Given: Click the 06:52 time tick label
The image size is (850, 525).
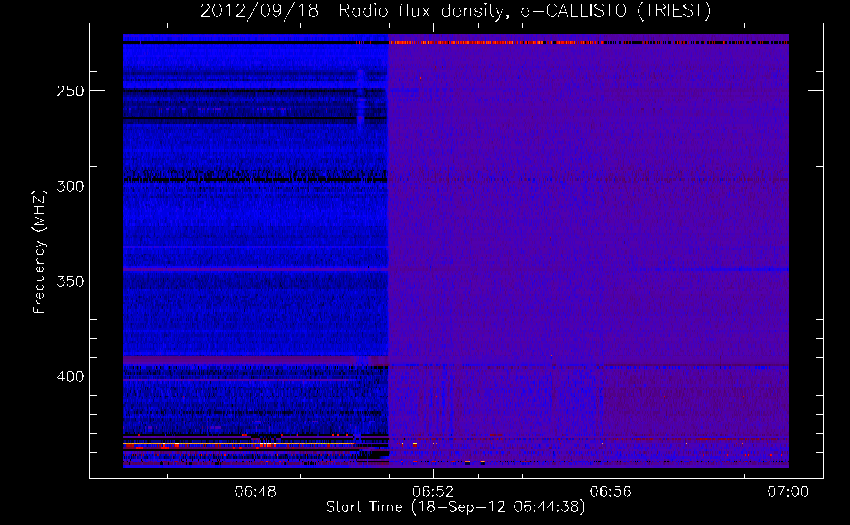Looking at the screenshot, I should point(433,492).
